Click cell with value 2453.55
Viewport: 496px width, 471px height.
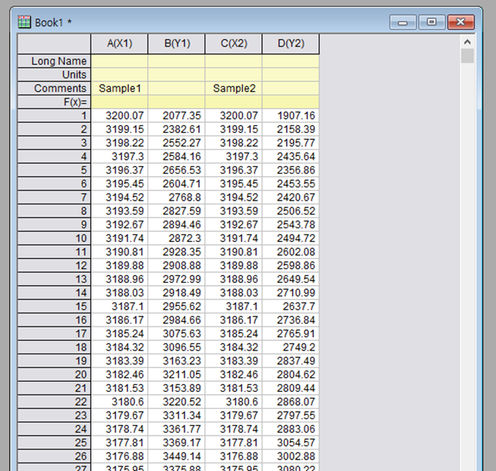pyautogui.click(x=291, y=184)
